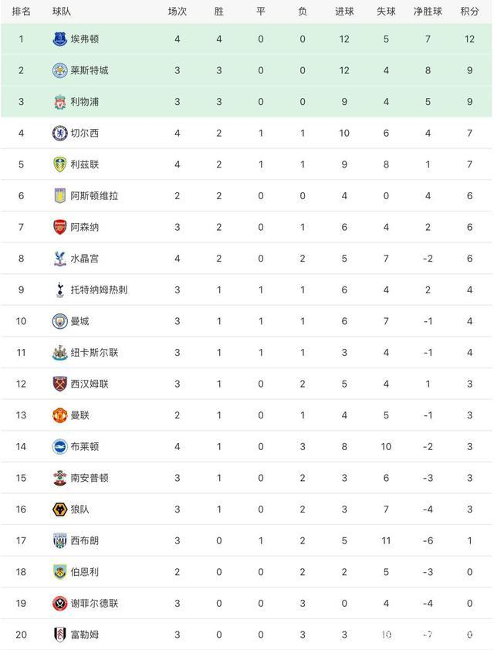Click the Sheffield United crest icon
494x650 pixels.
(60, 604)
